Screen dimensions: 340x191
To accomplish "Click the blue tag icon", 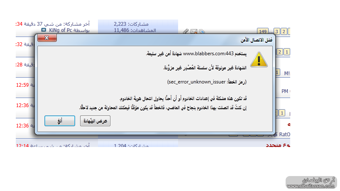I will pos(202,32).
